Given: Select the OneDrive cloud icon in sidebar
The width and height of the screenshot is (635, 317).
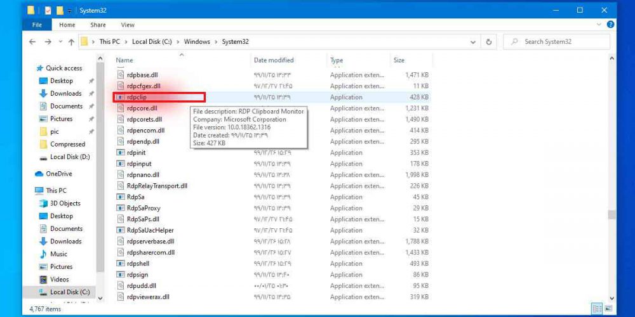Looking at the screenshot, I should (x=39, y=174).
